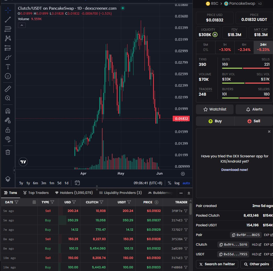Click the red Sell button
The height and width of the screenshot is (271, 273).
point(254,121)
